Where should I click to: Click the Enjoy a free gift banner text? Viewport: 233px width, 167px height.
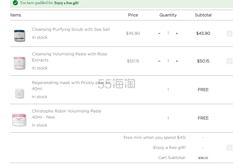click(66, 3)
